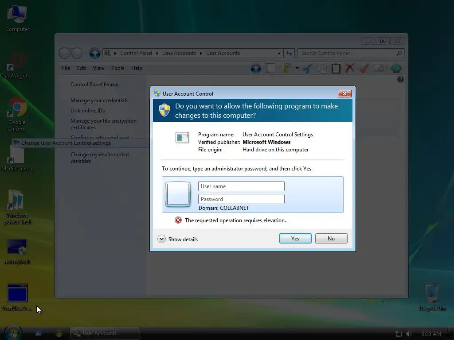
Task: Click the 8:55 AM taskbar clock
Action: coord(431,334)
